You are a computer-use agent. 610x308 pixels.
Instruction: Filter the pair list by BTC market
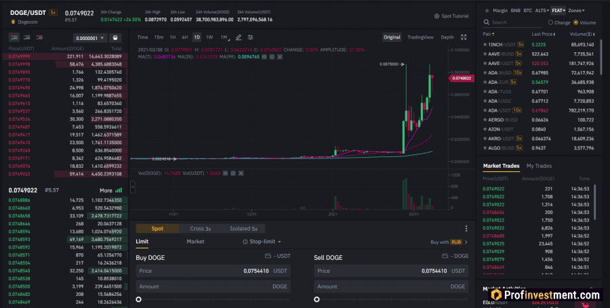point(527,11)
